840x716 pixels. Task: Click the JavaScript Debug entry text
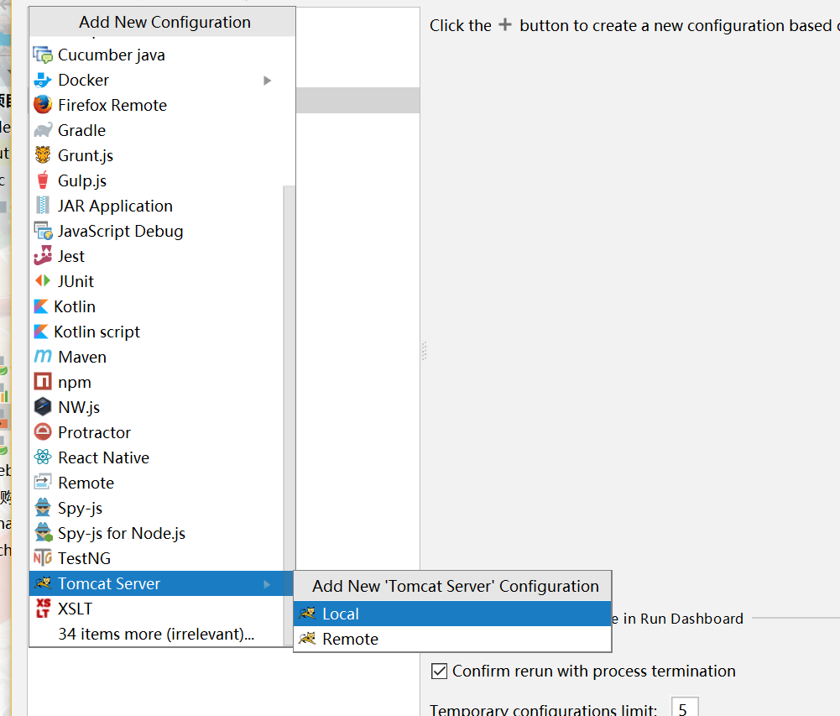[121, 231]
